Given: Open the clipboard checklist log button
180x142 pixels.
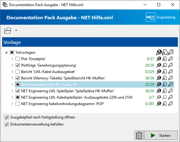Looking at the screenshot, I should pyautogui.click(x=139, y=135).
